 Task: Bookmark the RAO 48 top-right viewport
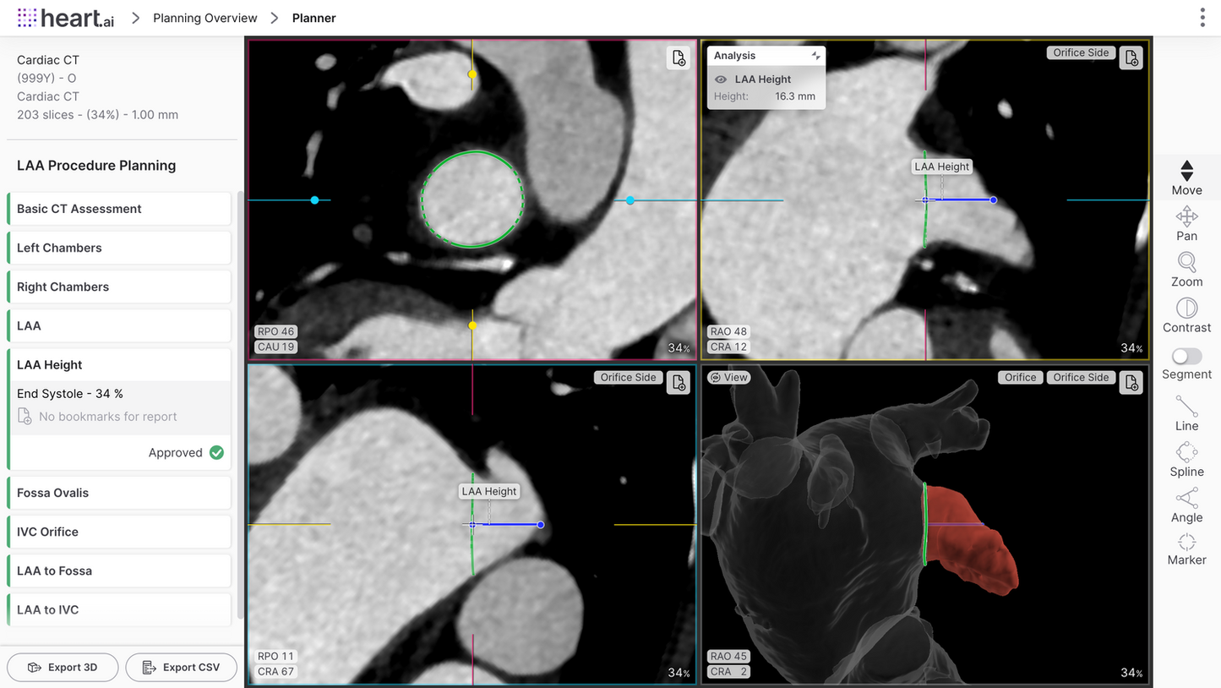pos(1131,57)
